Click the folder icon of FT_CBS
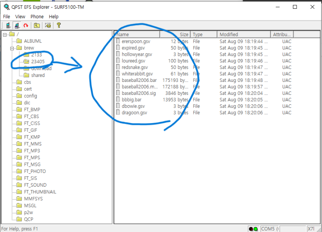The image size is (322, 232). (19, 116)
